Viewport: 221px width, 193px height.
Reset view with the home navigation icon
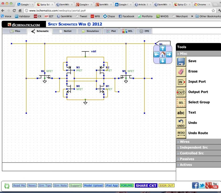point(163,54)
